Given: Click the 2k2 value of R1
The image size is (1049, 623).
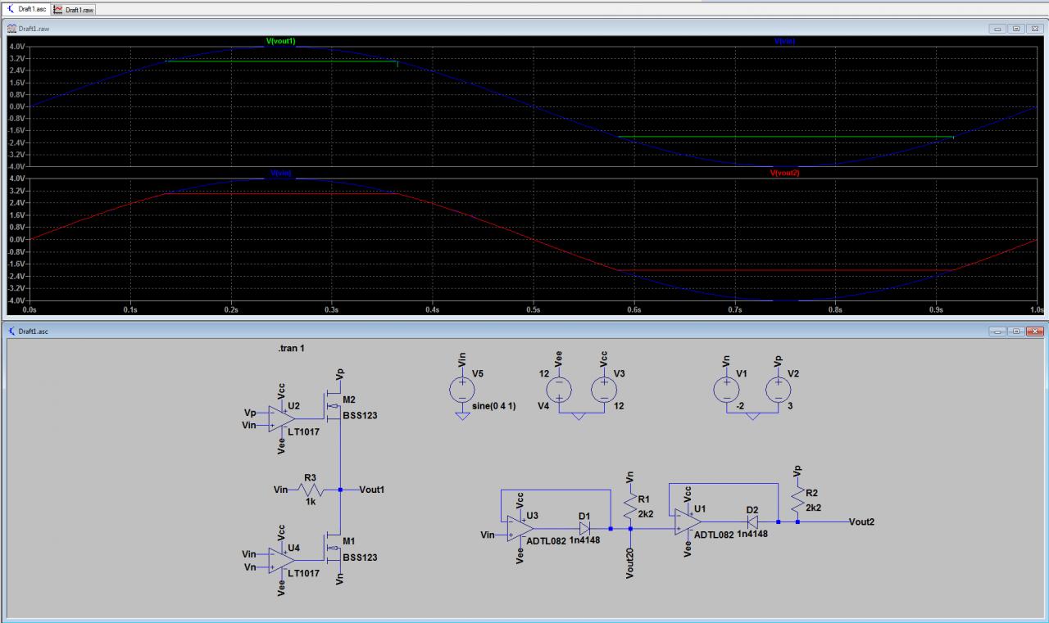Looking at the screenshot, I should (645, 513).
